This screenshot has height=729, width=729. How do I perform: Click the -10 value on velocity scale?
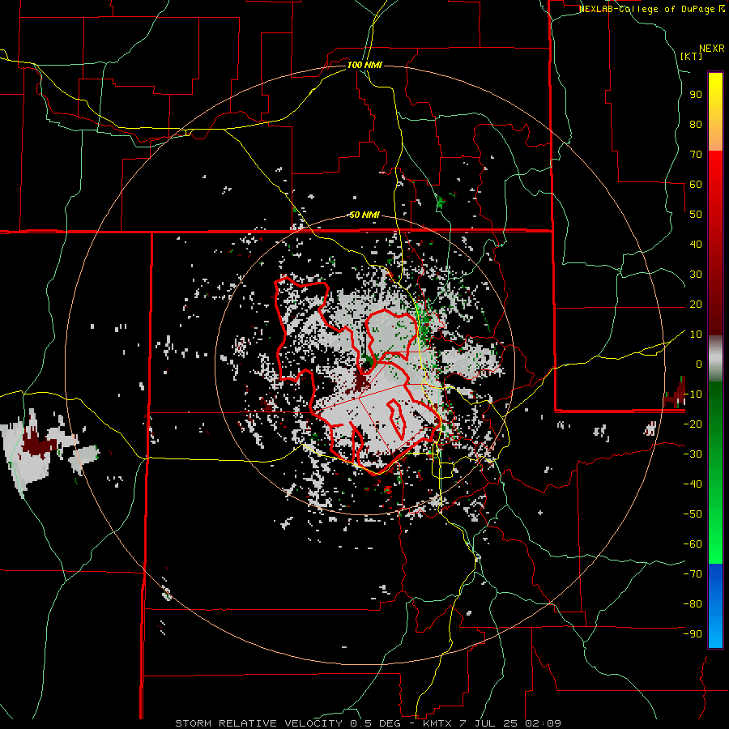(693, 394)
